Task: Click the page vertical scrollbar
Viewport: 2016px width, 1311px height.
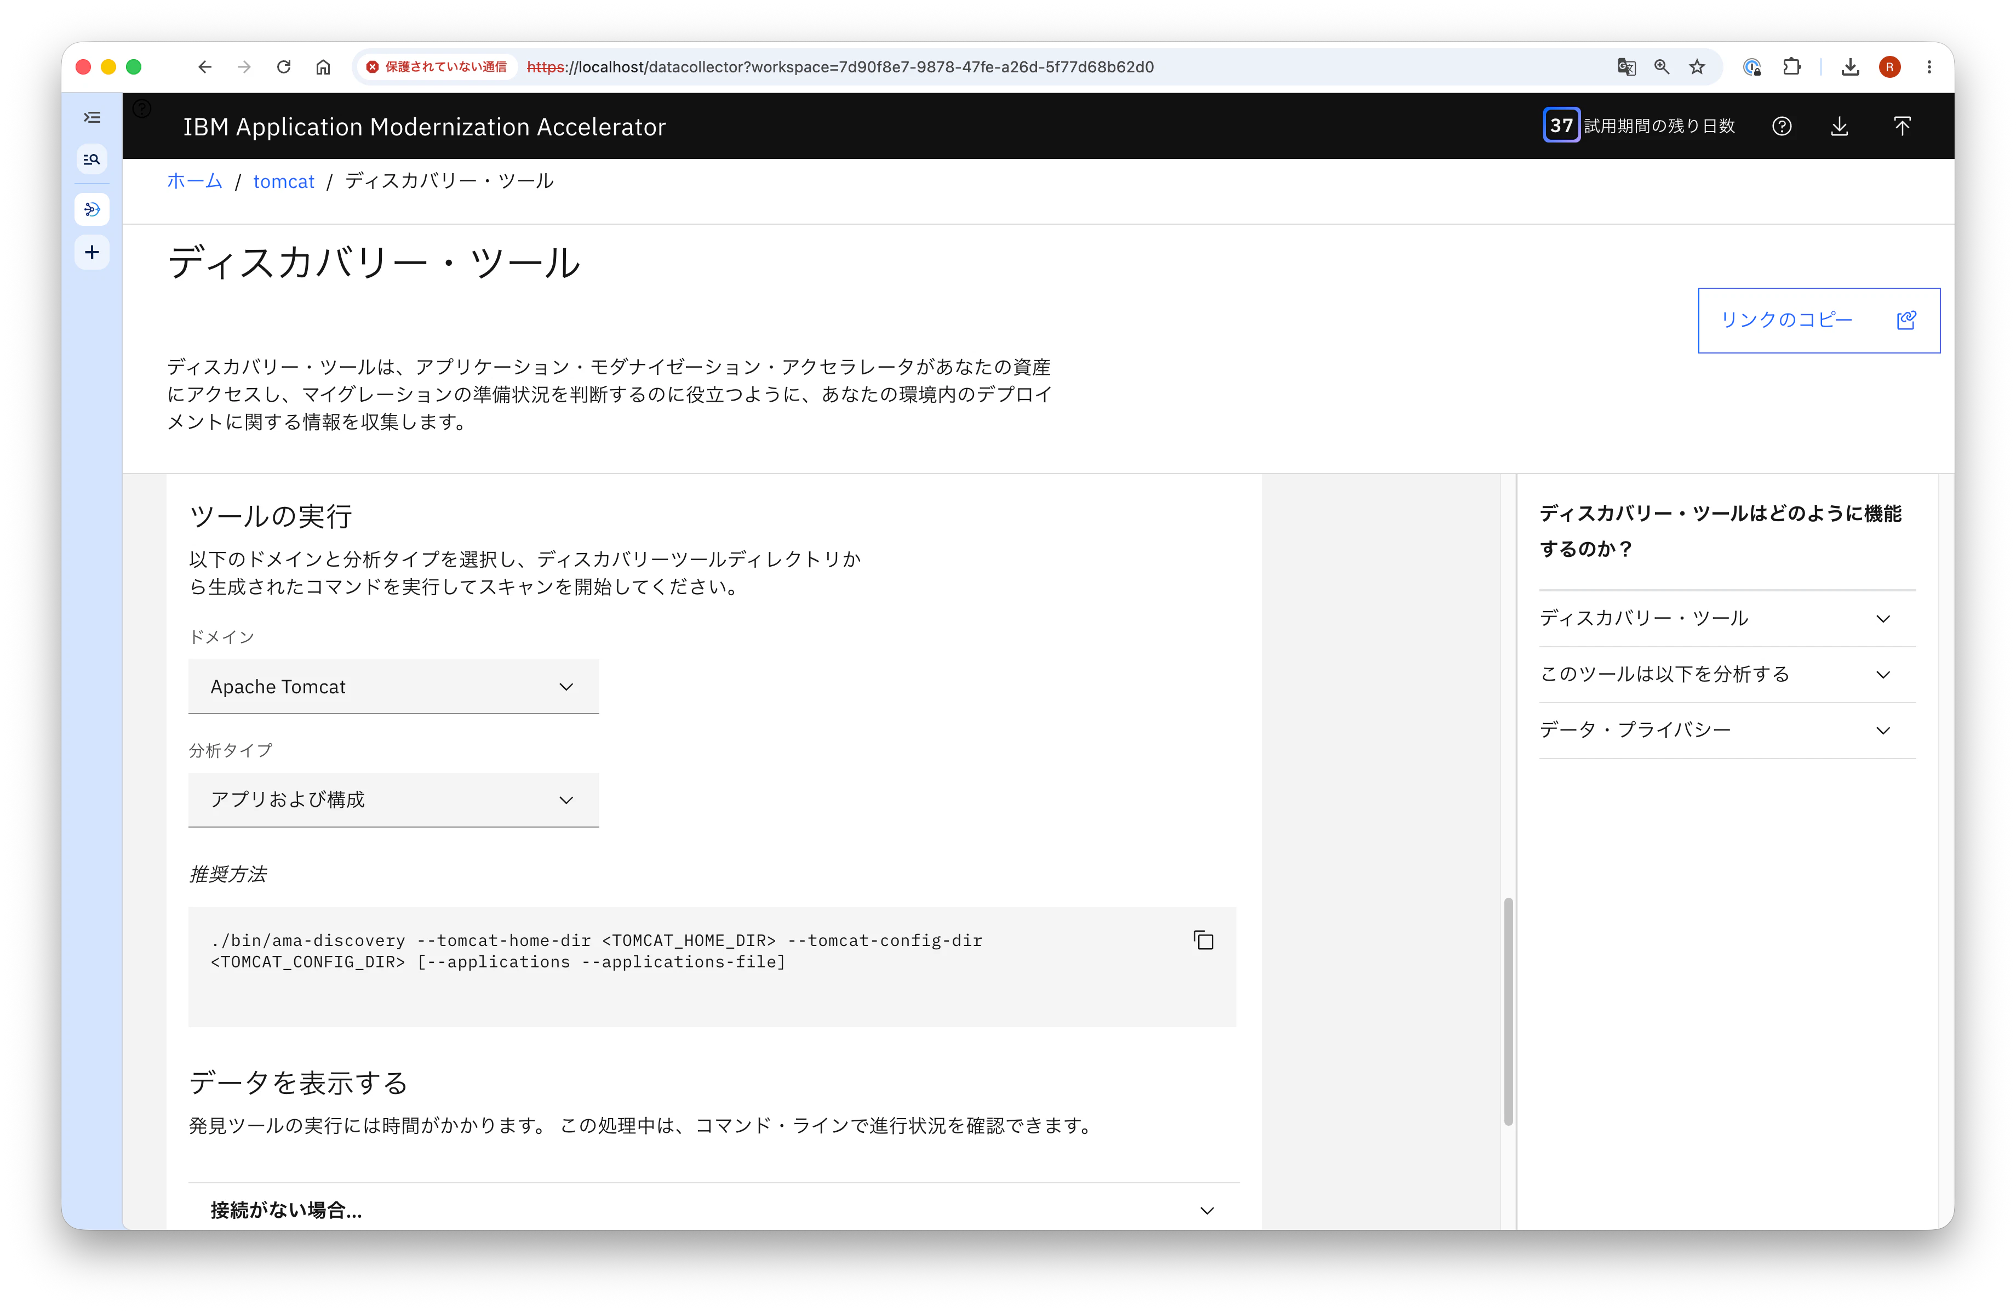Action: [x=1508, y=1010]
